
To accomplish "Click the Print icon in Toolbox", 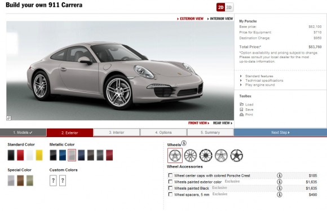I will [x=242, y=115].
